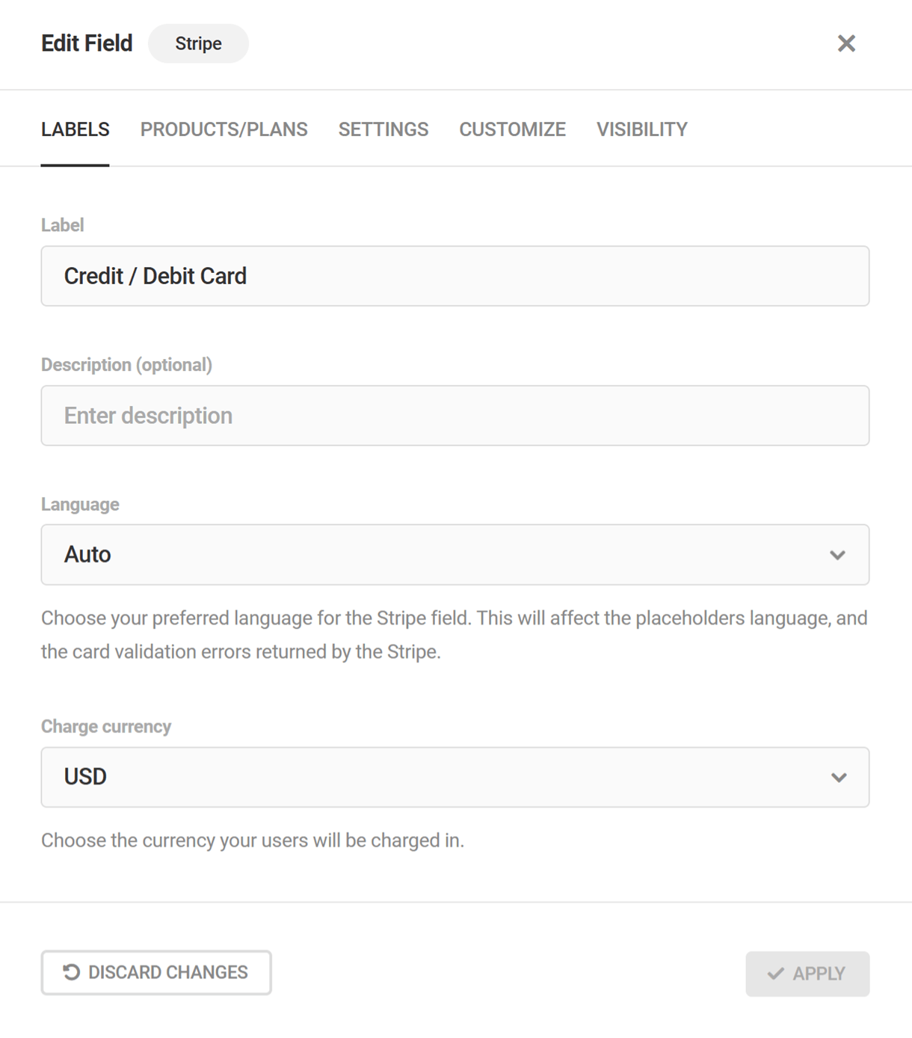Click the Charge currency caption text

(106, 727)
